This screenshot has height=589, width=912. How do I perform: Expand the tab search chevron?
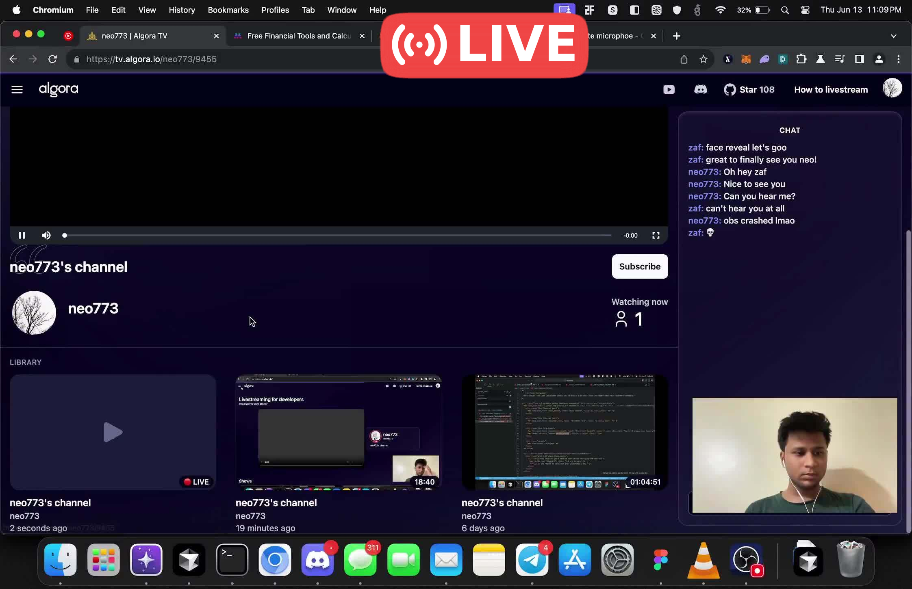(893, 36)
